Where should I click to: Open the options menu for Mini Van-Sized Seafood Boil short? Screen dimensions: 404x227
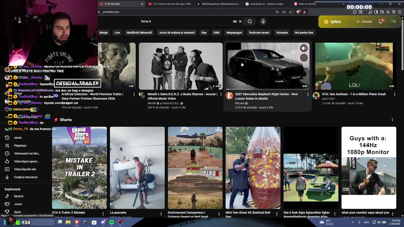point(277,214)
